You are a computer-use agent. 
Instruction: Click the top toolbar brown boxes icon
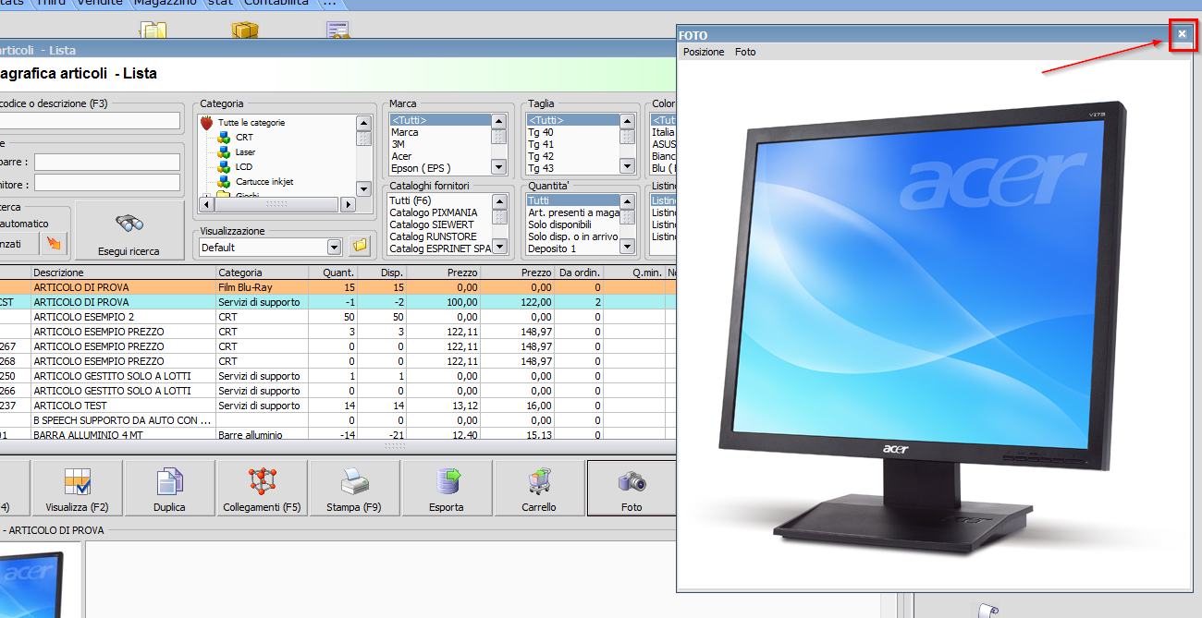[x=244, y=30]
